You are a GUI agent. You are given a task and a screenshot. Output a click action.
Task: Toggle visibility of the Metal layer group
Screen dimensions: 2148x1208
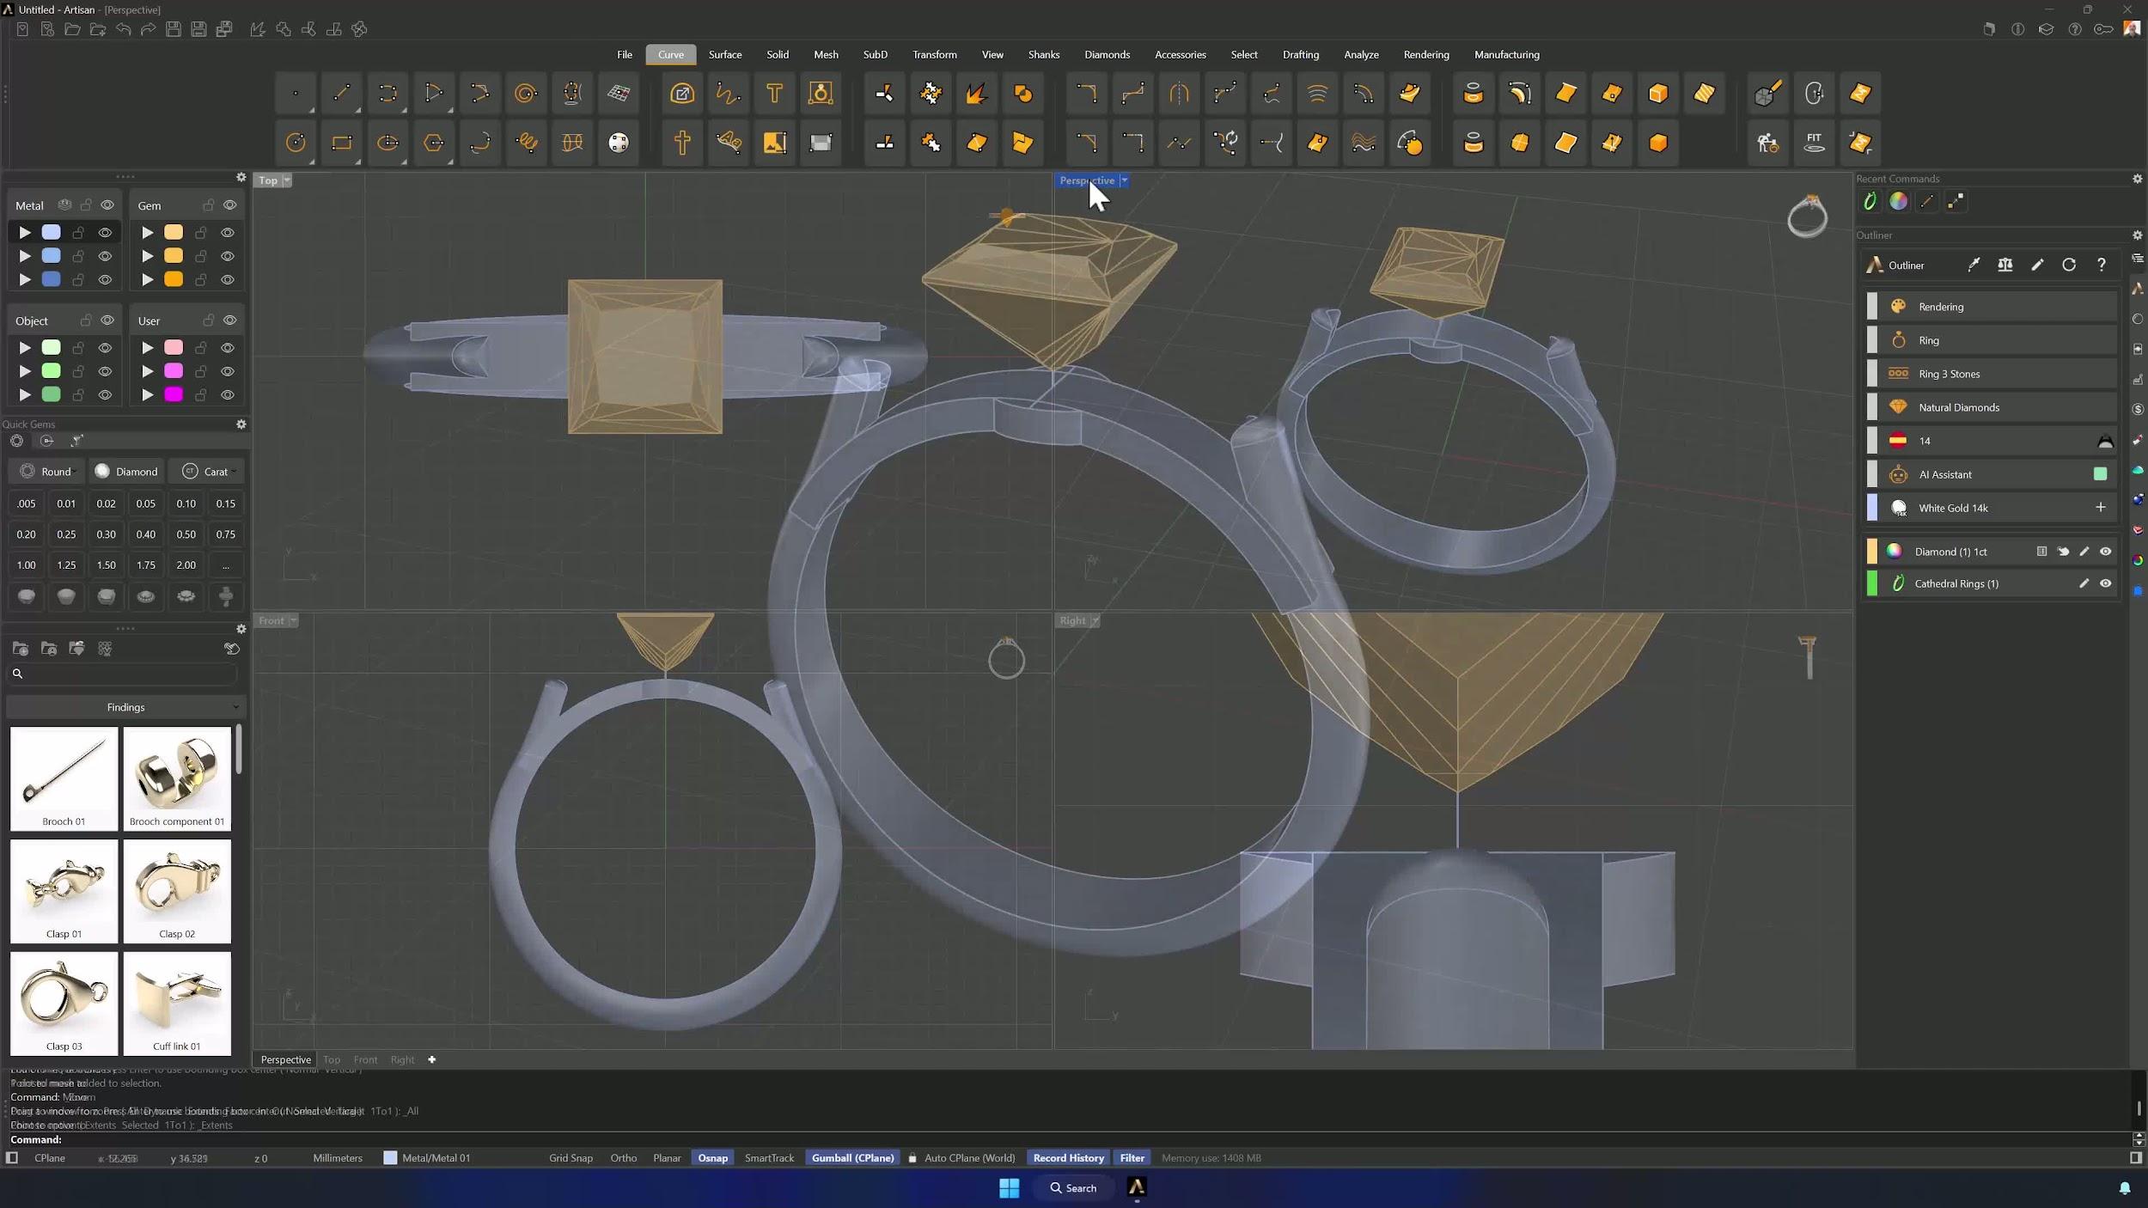(x=107, y=205)
